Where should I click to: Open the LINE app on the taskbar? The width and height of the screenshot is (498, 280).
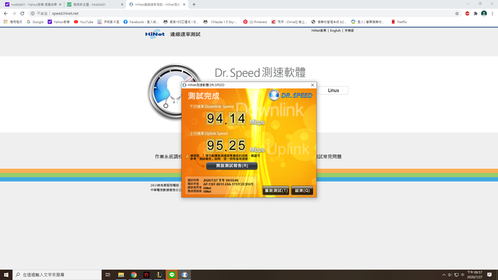(x=172, y=274)
